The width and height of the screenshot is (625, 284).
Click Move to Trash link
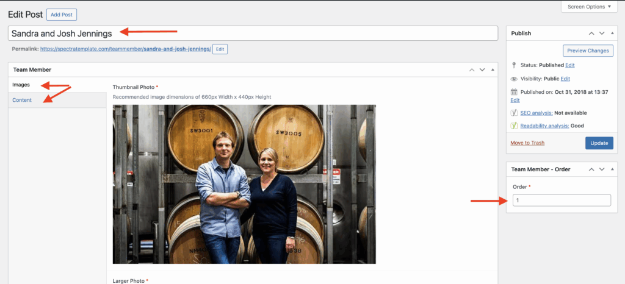click(527, 143)
